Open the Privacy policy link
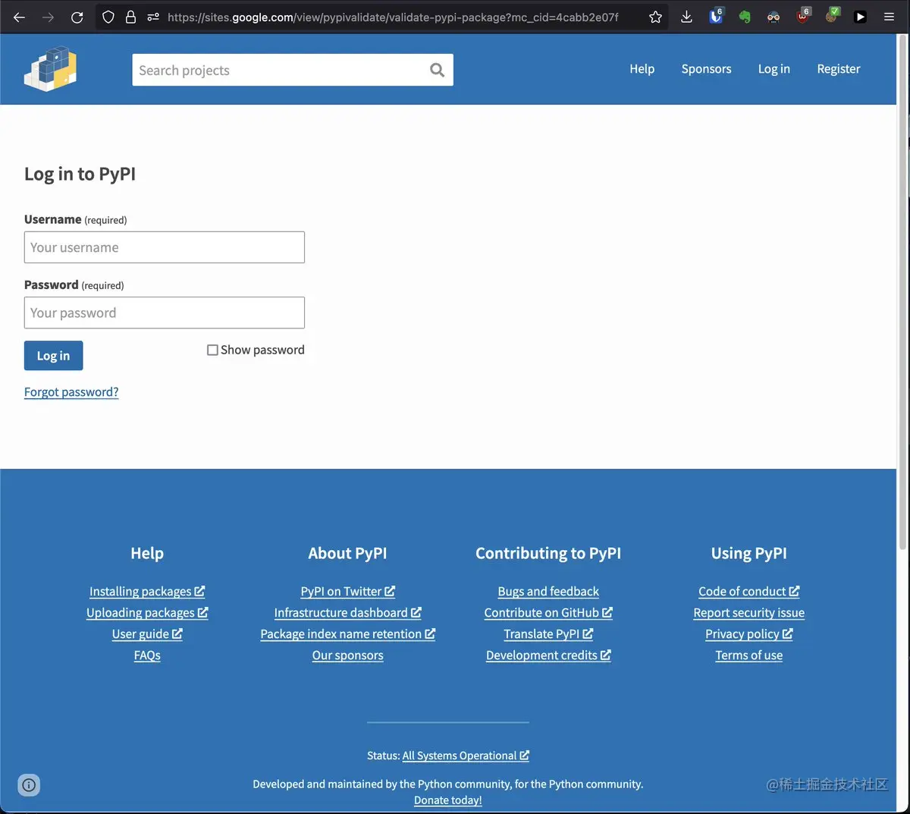This screenshot has width=910, height=814. pos(749,634)
